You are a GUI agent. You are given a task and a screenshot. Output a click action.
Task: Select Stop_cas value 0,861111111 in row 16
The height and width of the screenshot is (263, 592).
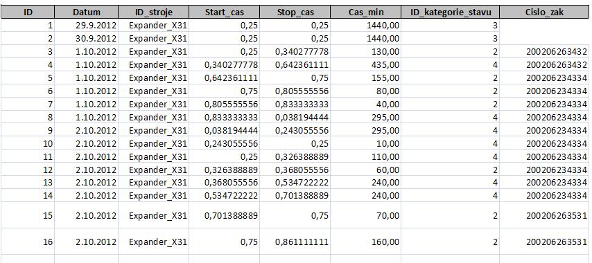point(295,242)
